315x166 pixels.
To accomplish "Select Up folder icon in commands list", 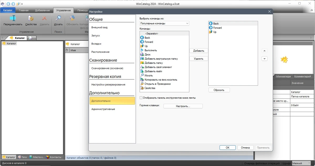I will tap(142, 46).
